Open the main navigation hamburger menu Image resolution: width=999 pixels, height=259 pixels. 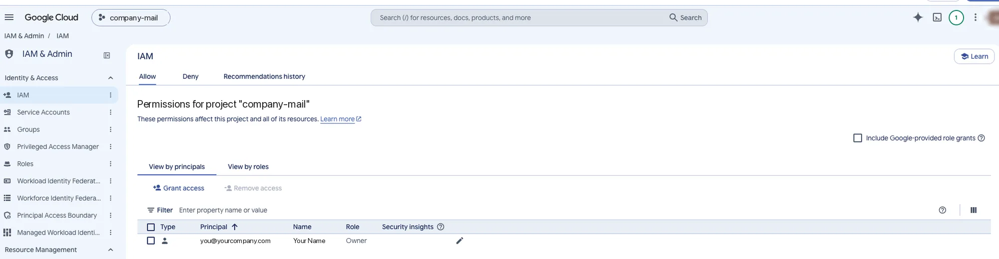click(9, 17)
